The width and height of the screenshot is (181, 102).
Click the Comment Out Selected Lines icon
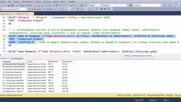pyautogui.click(x=94, y=9)
